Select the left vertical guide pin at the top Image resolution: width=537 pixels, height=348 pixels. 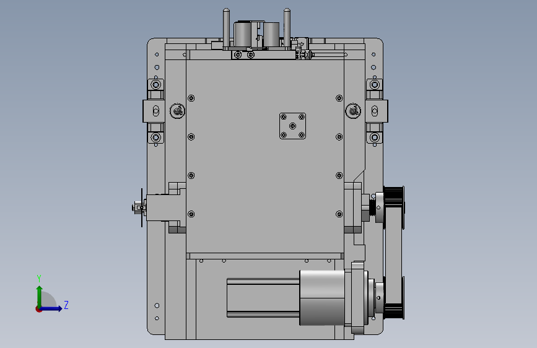point(226,28)
